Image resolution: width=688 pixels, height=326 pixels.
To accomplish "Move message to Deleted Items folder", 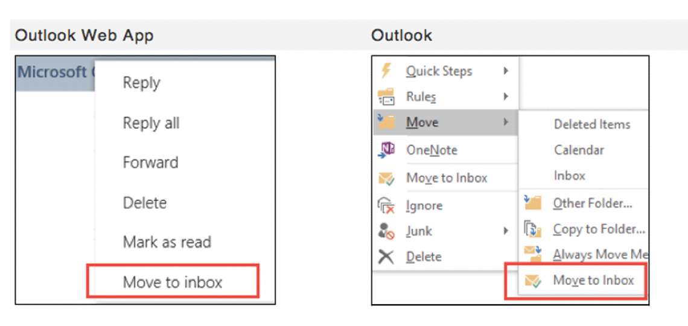I will coord(592,124).
